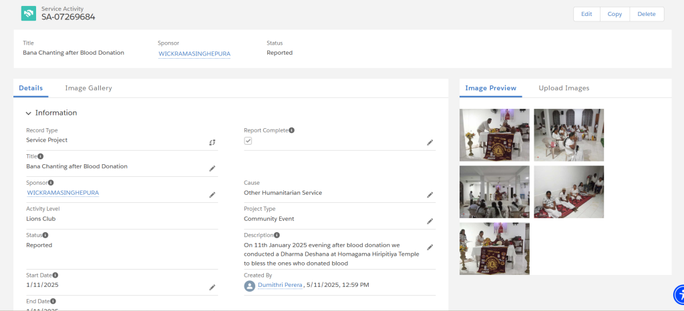
Task: Click Dumithri Perera's avatar icon
Action: pos(250,286)
